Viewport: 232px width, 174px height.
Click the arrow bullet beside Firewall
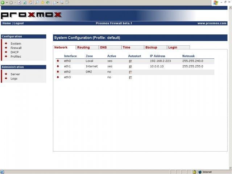tap(6, 47)
